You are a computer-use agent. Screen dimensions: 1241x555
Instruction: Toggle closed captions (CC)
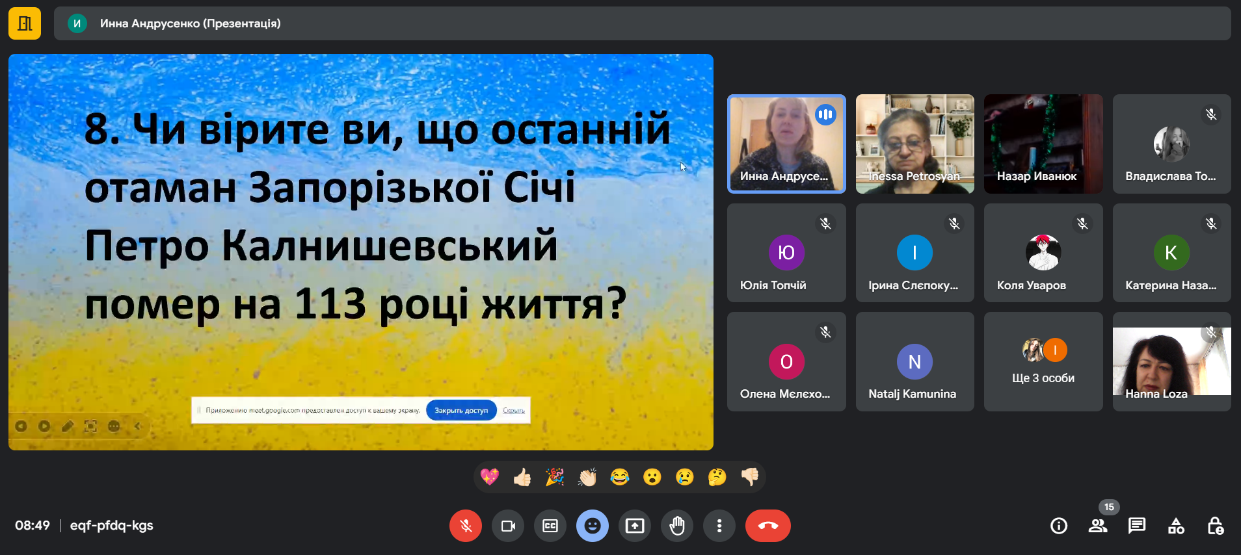click(550, 526)
